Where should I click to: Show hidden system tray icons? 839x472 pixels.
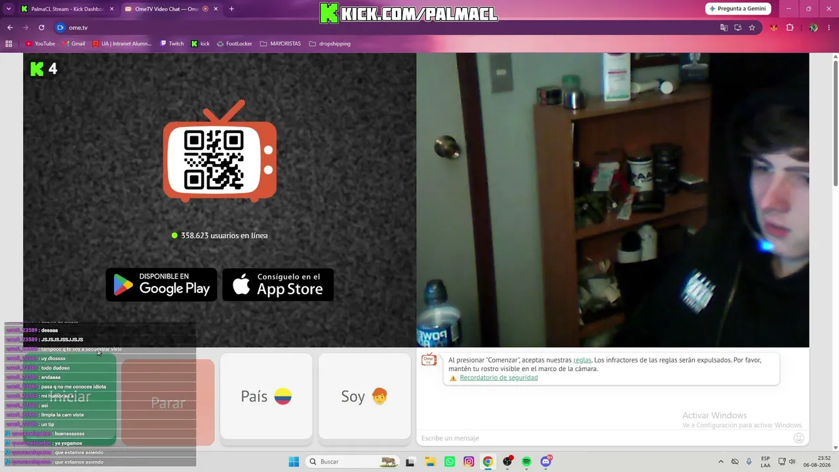(721, 462)
